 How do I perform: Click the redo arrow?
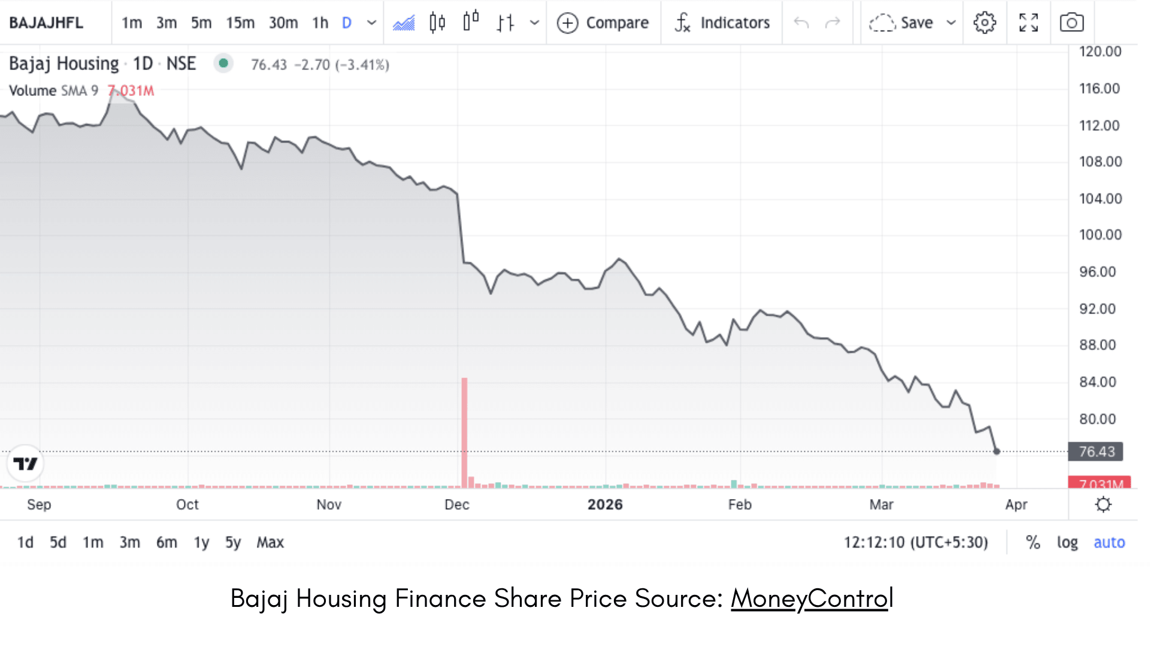point(833,23)
